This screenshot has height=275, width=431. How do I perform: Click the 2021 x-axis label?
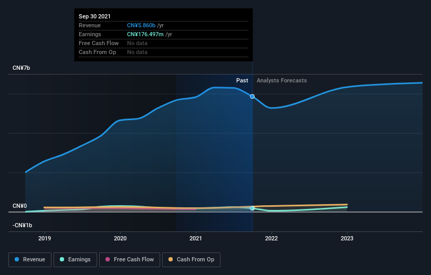point(196,238)
